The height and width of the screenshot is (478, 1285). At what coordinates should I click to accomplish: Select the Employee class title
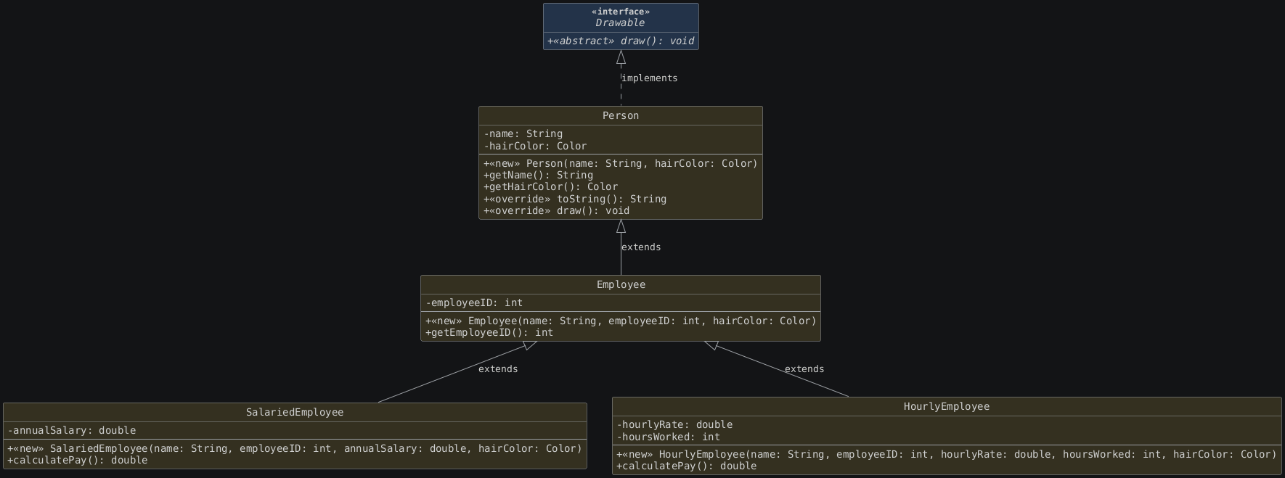621,285
